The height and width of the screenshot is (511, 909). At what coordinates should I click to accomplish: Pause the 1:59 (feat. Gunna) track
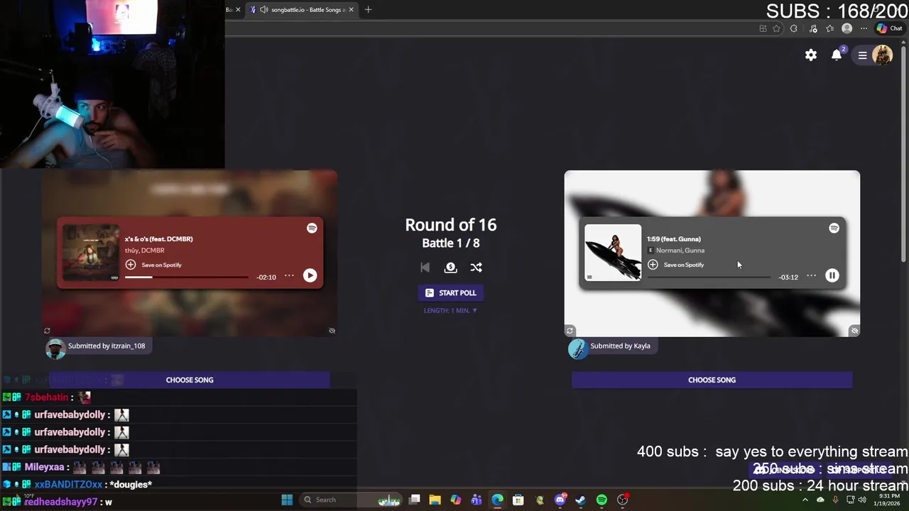coord(832,275)
